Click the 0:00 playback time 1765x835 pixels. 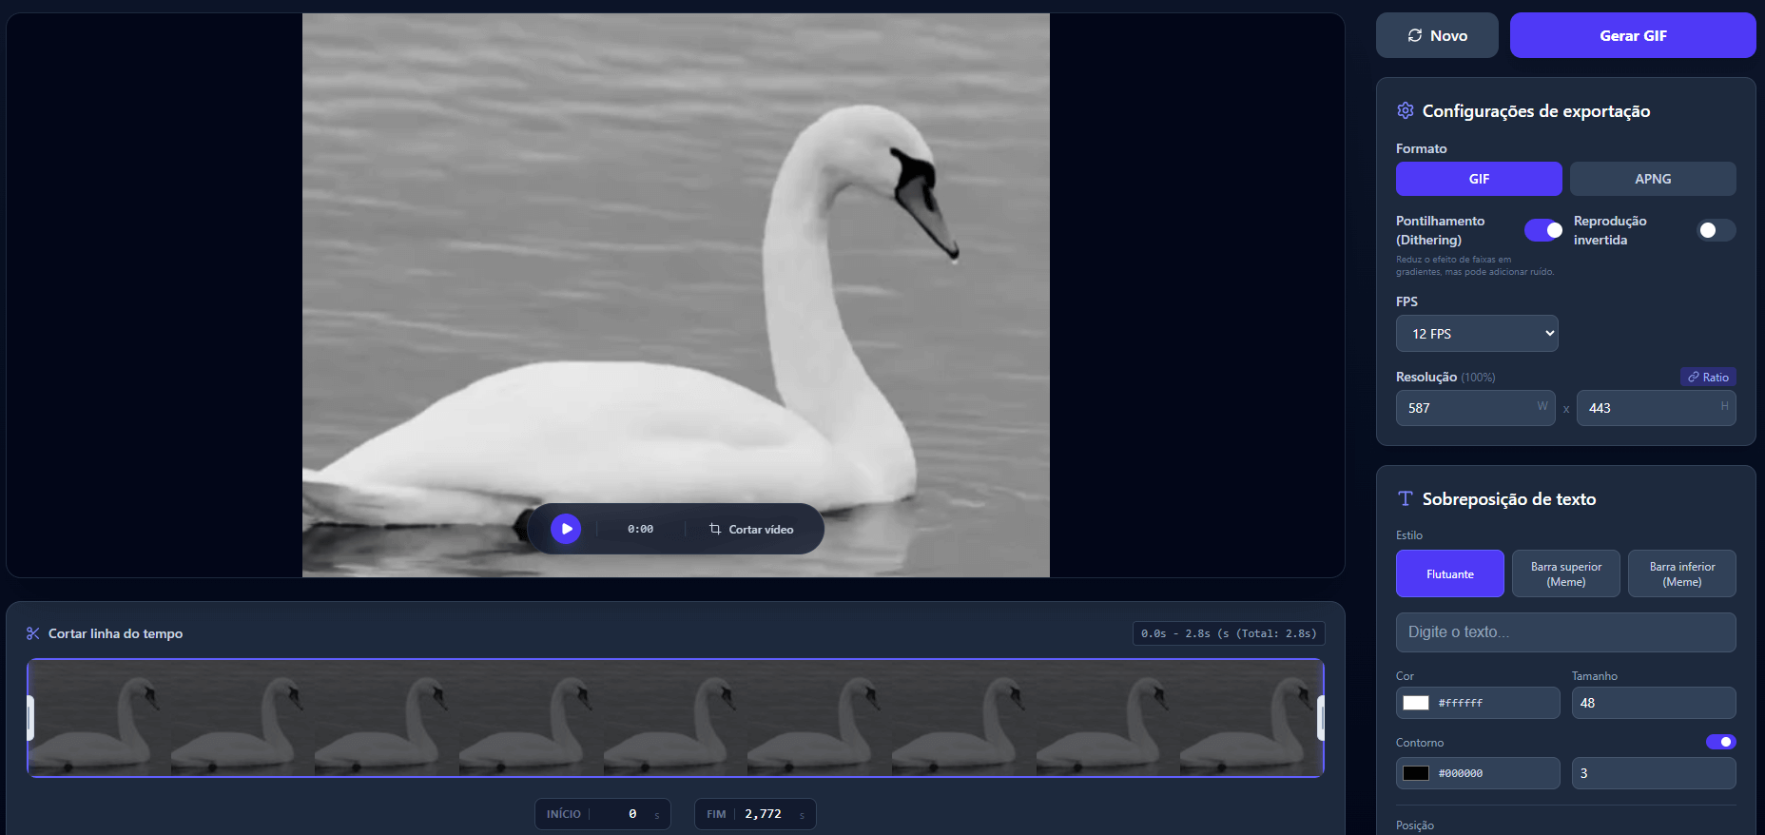click(640, 529)
